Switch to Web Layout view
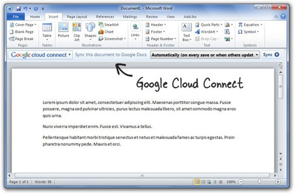This screenshot has width=295, height=194. point(209,182)
